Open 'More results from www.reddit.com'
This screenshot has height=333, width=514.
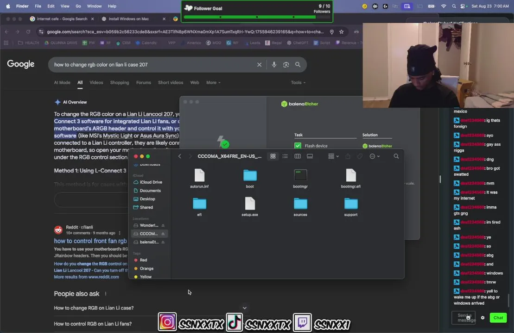click(87, 277)
